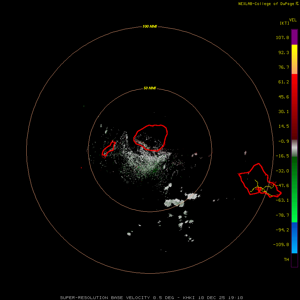This screenshot has width=300, height=300.
Task: Click the large central island outline
Action: tap(151, 138)
